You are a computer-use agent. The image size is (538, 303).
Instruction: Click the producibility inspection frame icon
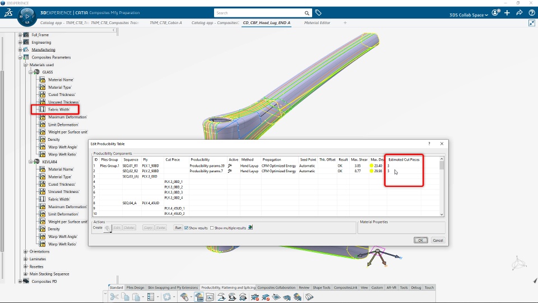210,297
